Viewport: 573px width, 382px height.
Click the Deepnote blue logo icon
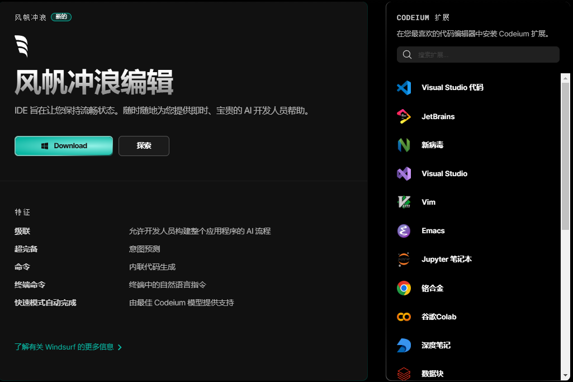tap(404, 346)
